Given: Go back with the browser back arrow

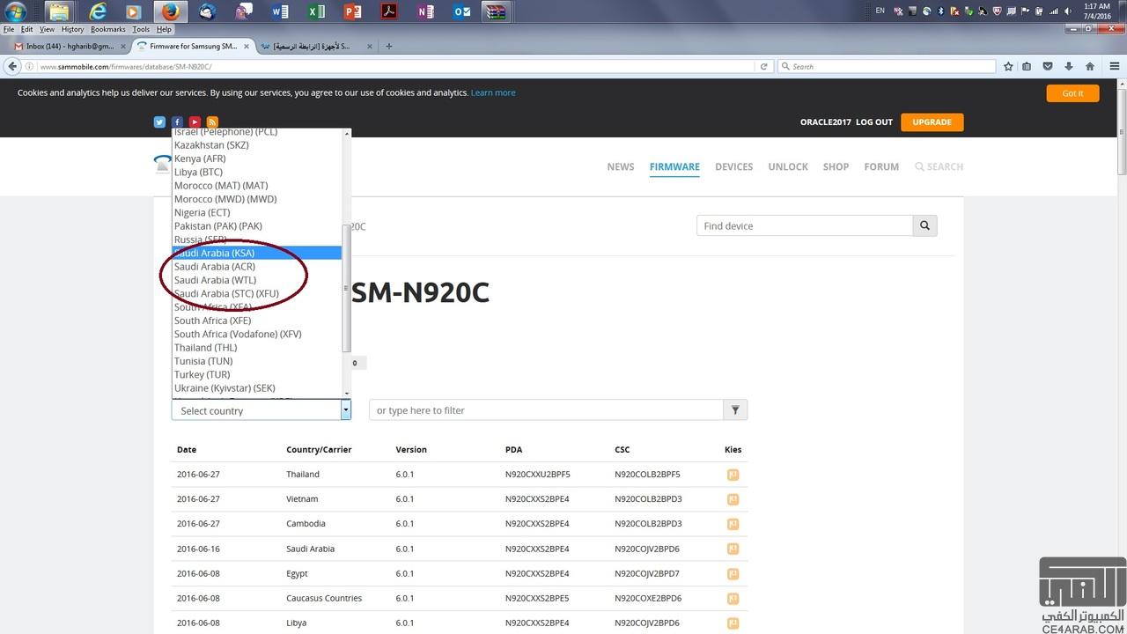Looking at the screenshot, I should click(x=12, y=66).
